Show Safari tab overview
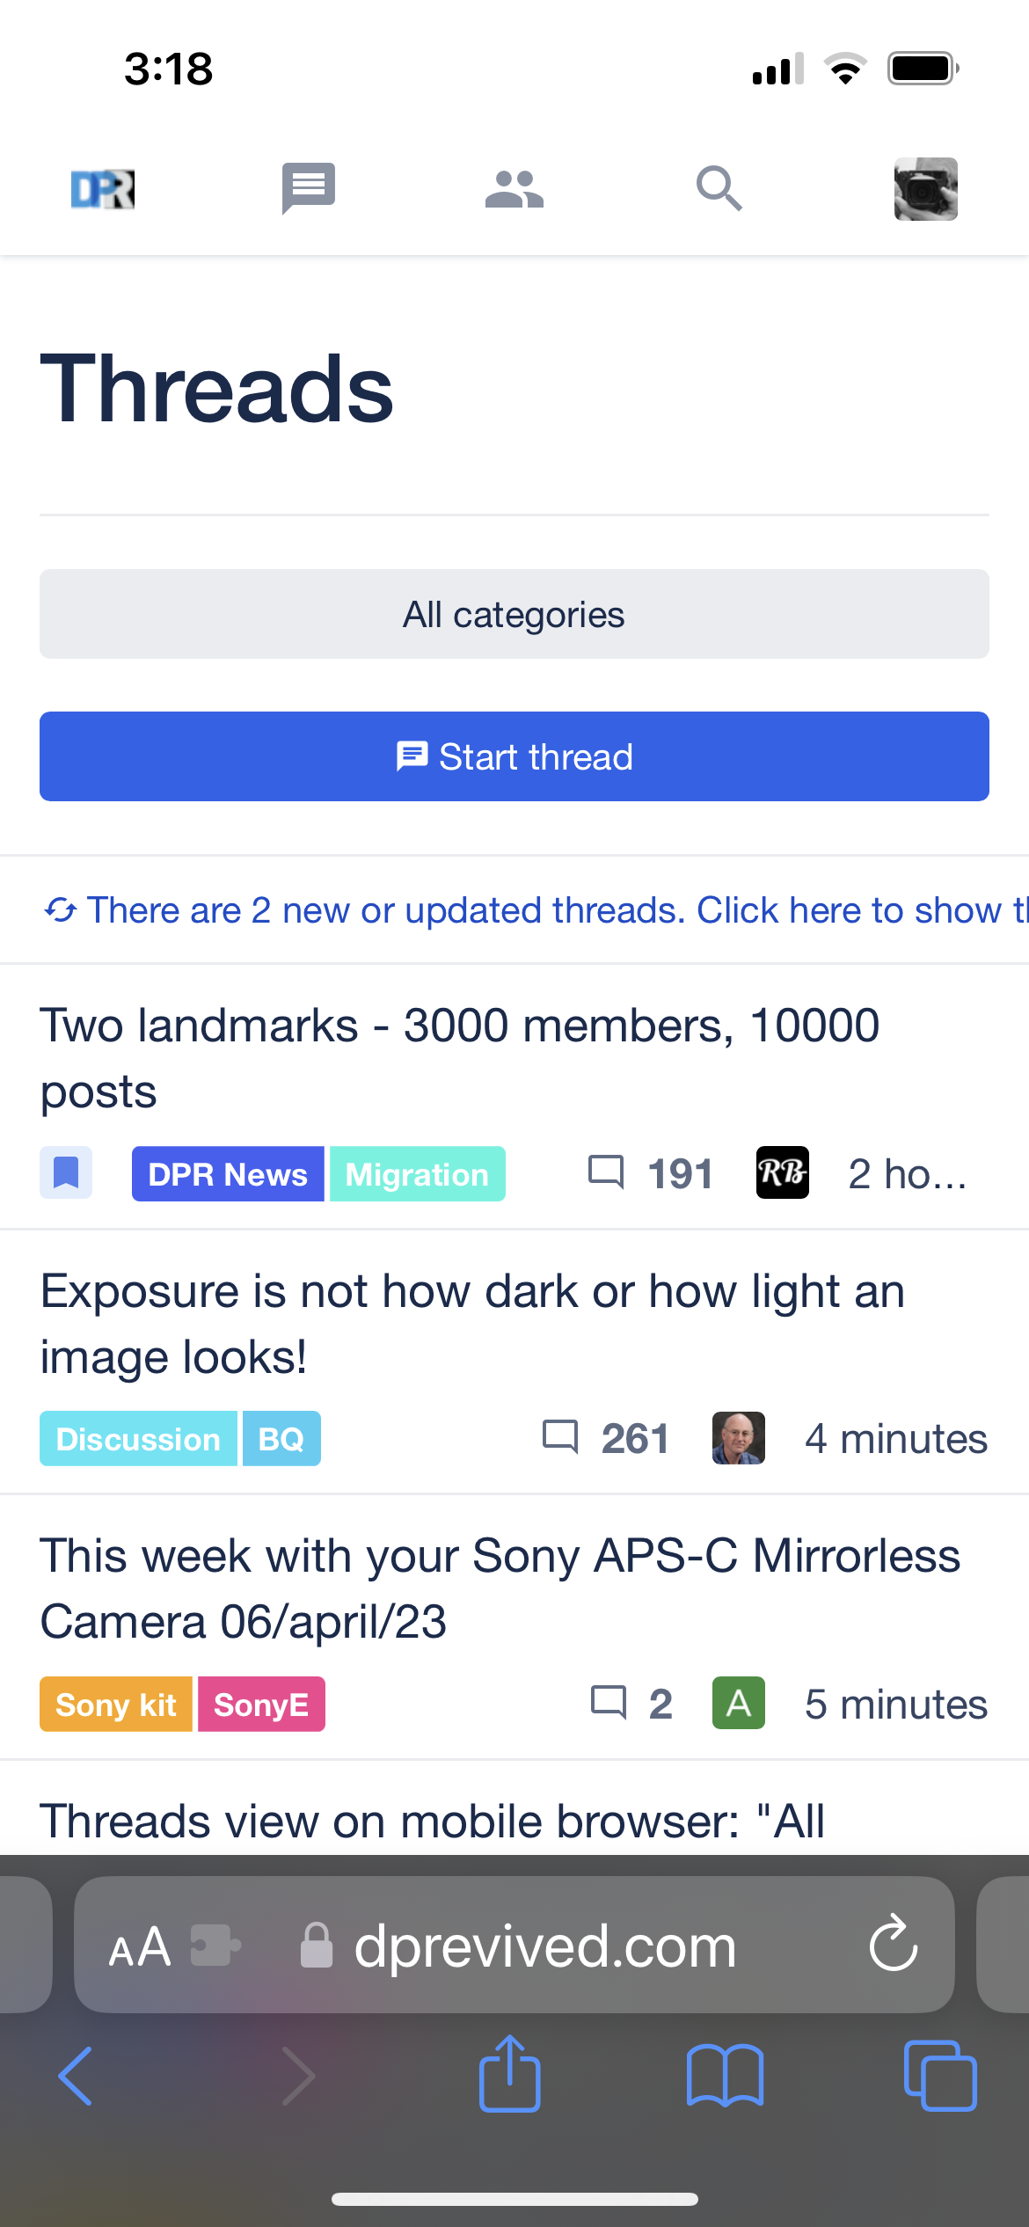The image size is (1029, 2227). tap(939, 2076)
